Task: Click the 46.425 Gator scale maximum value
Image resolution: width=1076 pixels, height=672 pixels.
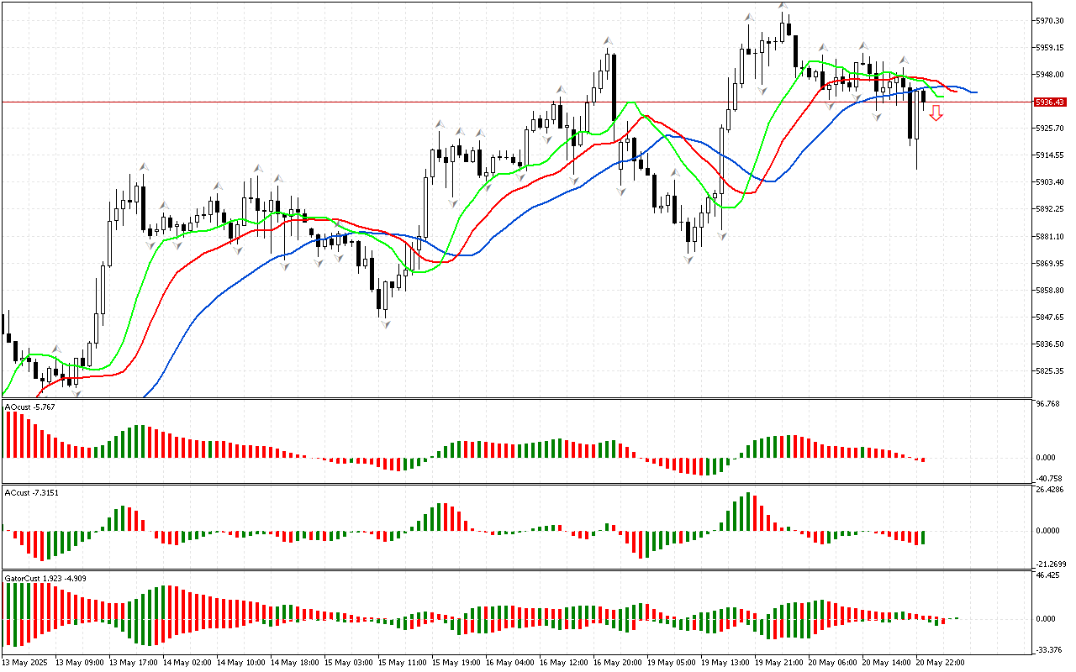Action: tap(1047, 576)
